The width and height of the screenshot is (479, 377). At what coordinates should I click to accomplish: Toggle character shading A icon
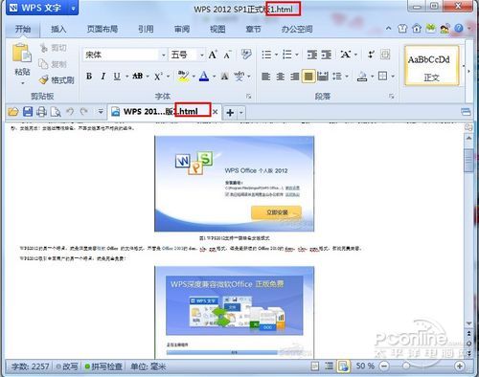[x=225, y=77]
